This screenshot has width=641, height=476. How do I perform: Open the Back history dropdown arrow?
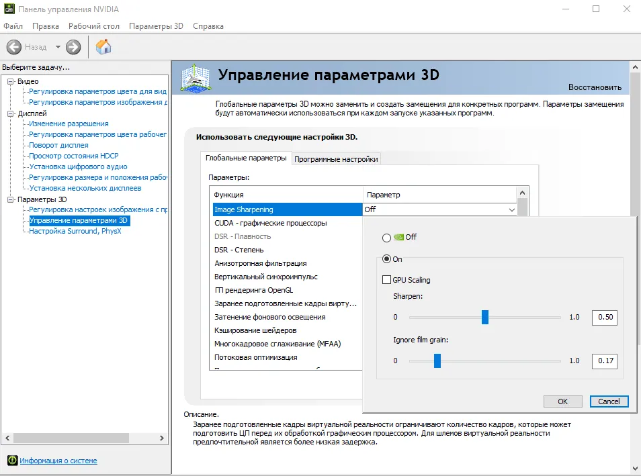click(x=58, y=47)
